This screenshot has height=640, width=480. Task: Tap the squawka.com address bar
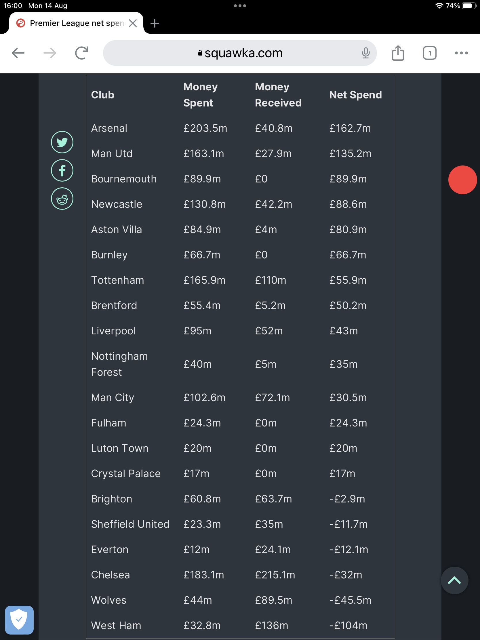coord(240,53)
